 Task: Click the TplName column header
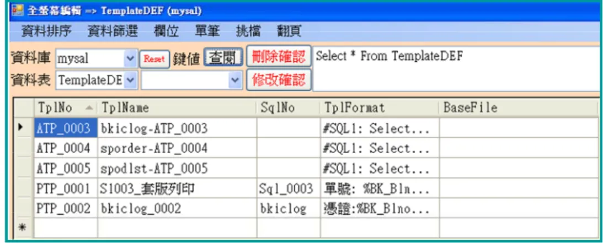tap(177, 108)
